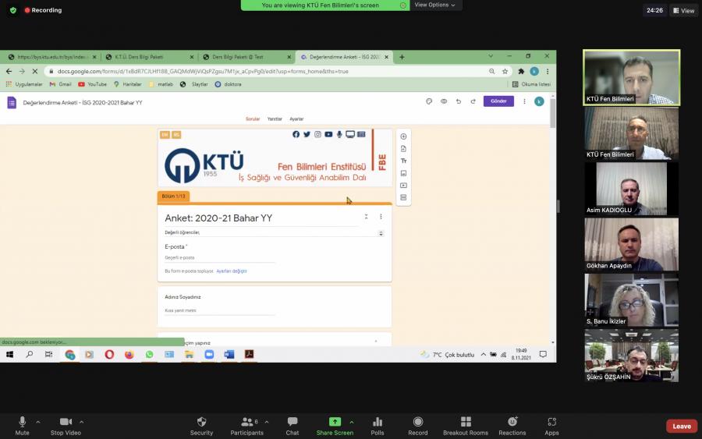
Task: Expand microphone audio options arrow
Action: coord(38,422)
